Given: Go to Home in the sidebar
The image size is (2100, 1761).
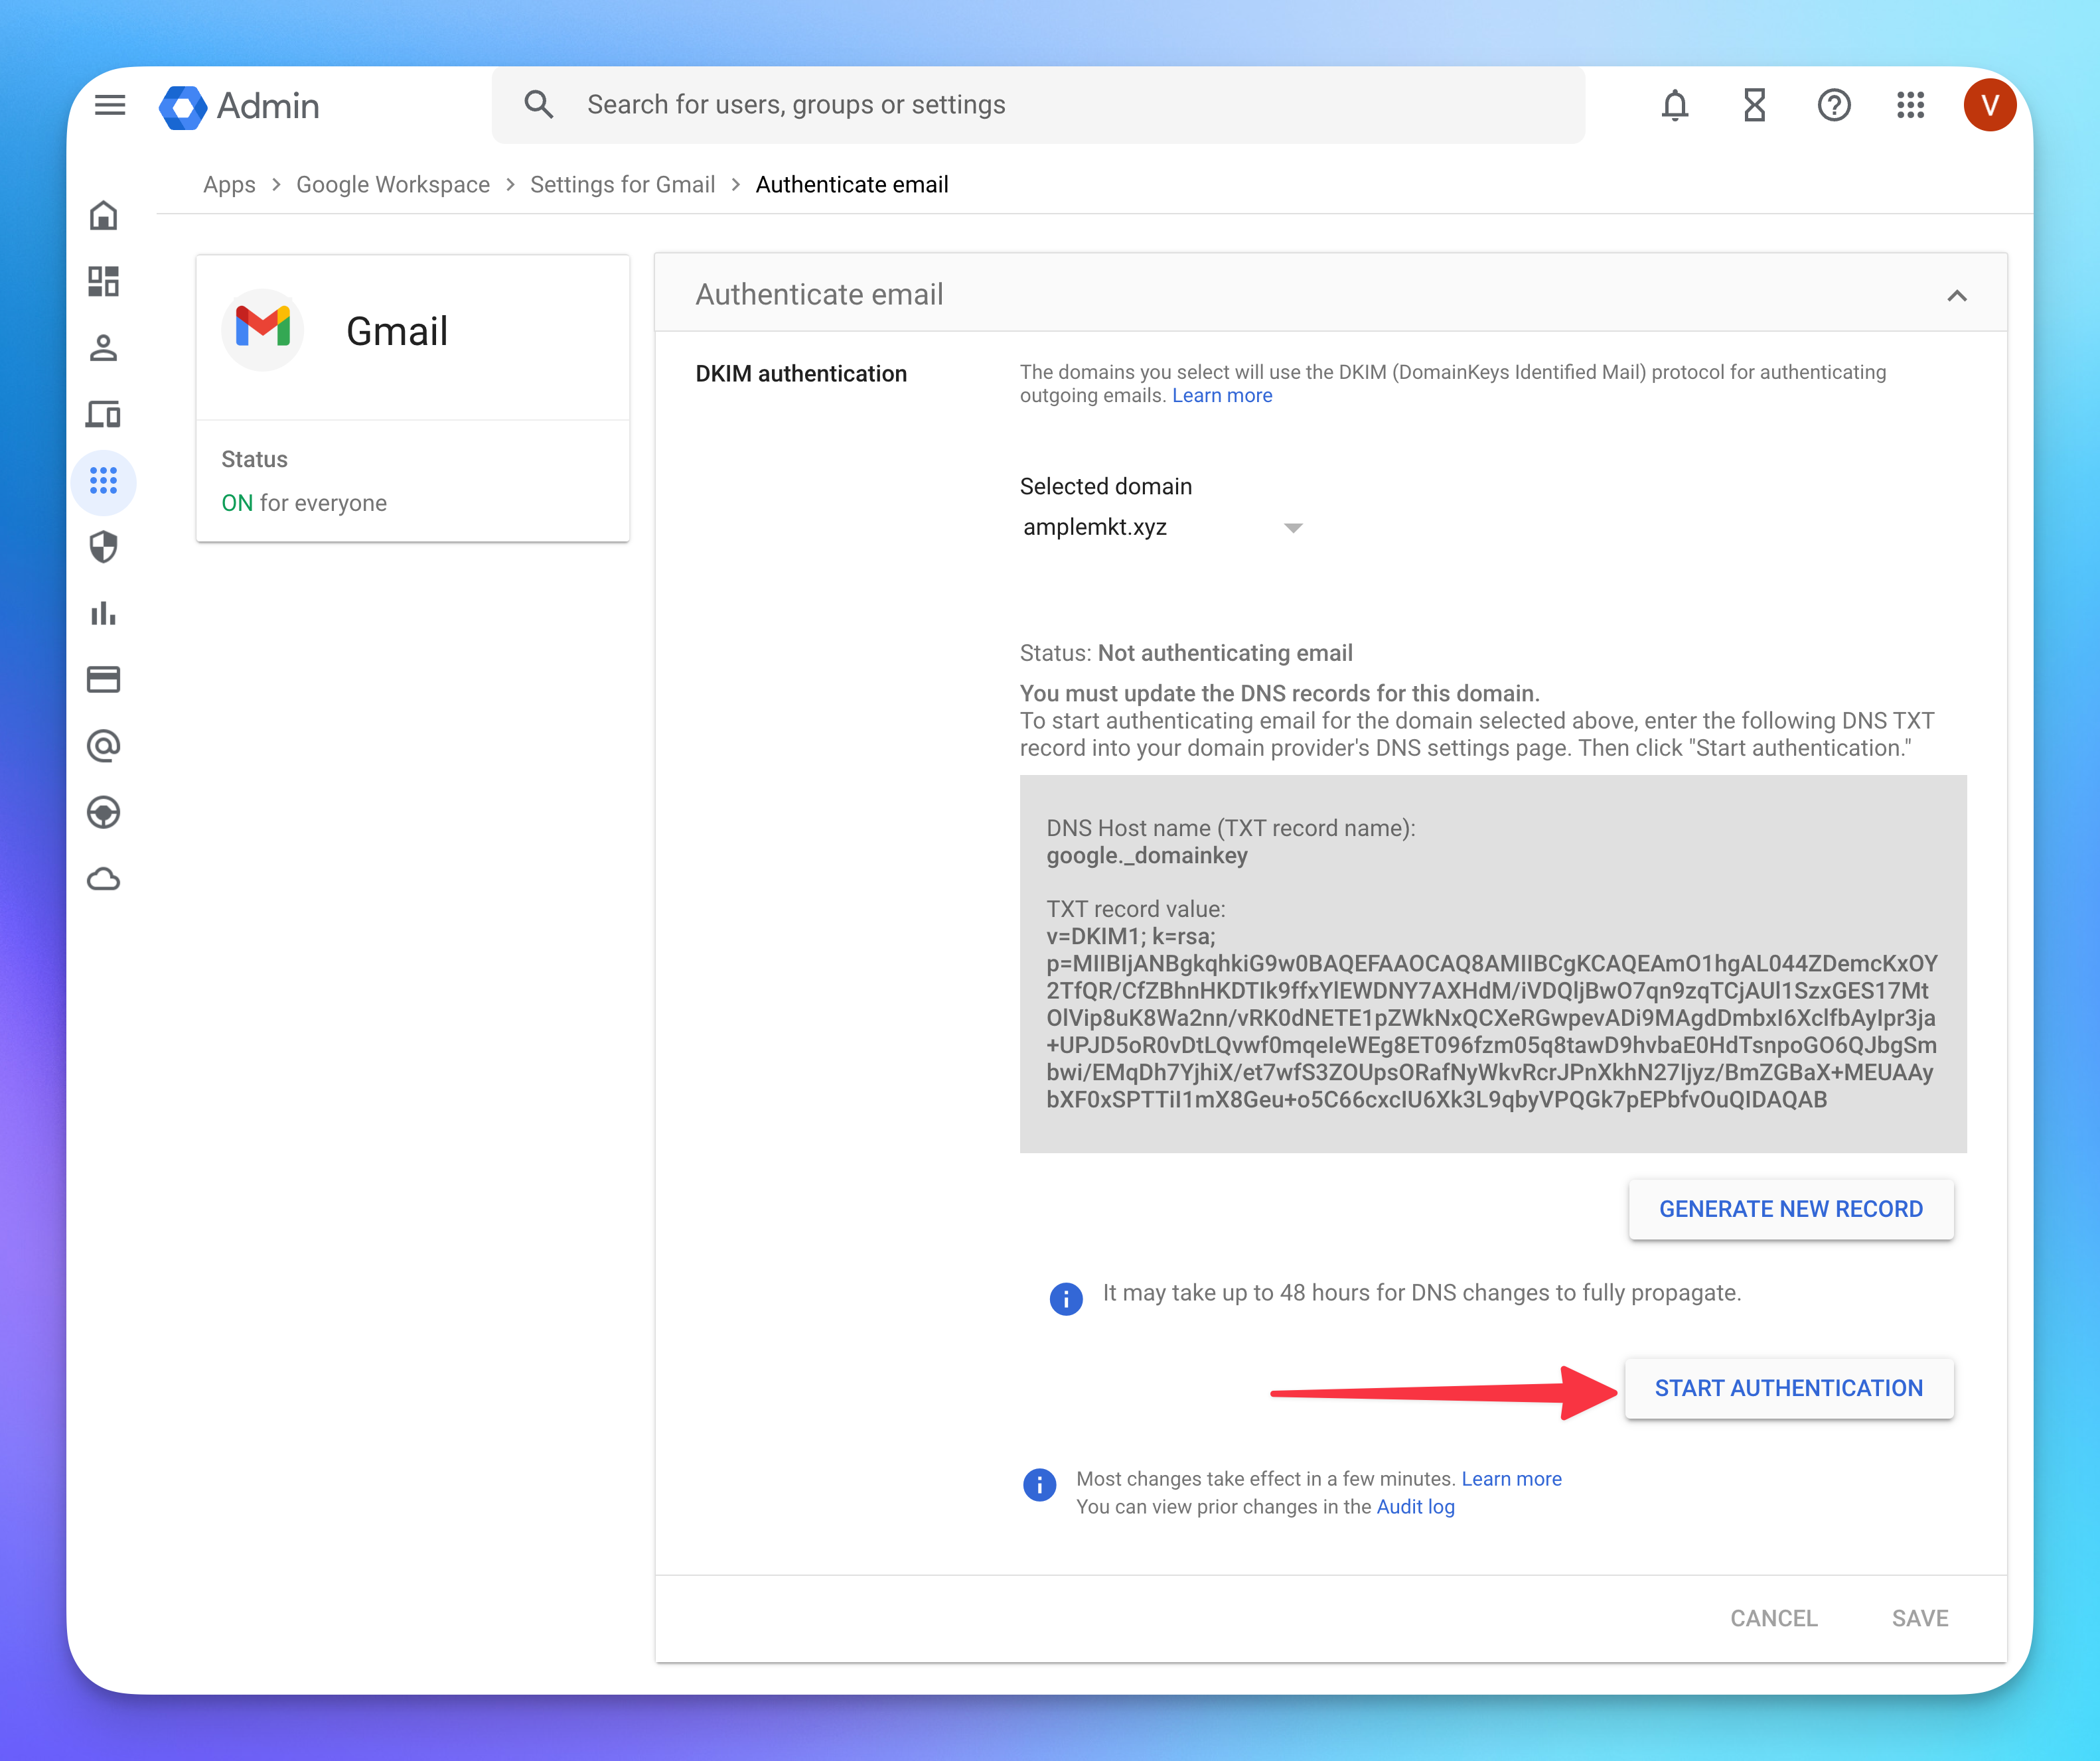Looking at the screenshot, I should (104, 216).
